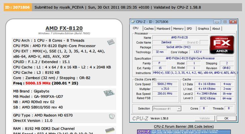Click the line SB : AMD SB910/950 rev 40

pos(38,107)
